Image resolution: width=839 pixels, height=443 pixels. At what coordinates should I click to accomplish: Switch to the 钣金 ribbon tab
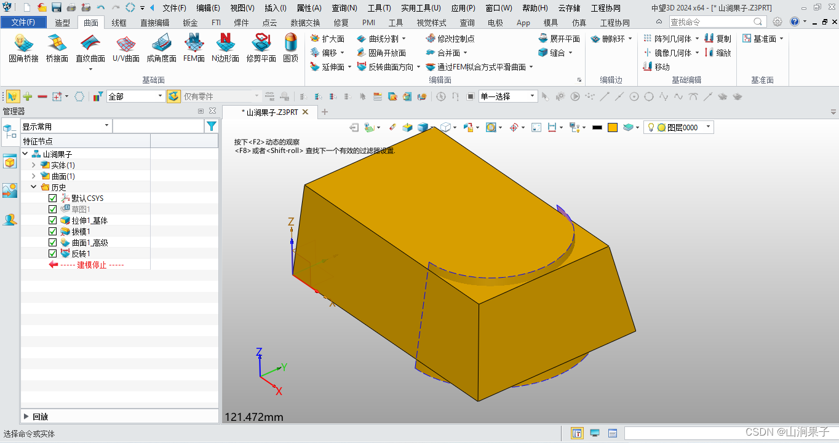(x=190, y=23)
